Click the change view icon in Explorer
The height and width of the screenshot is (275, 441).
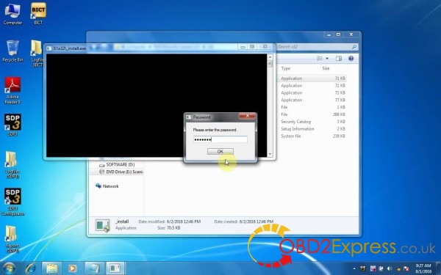click(x=320, y=59)
